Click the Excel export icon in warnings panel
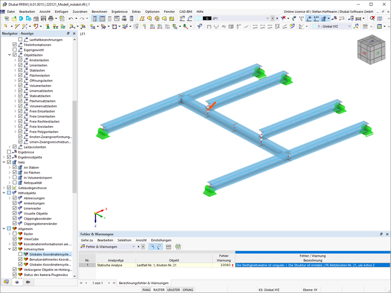The width and height of the screenshot is (391, 293). [x=178, y=247]
